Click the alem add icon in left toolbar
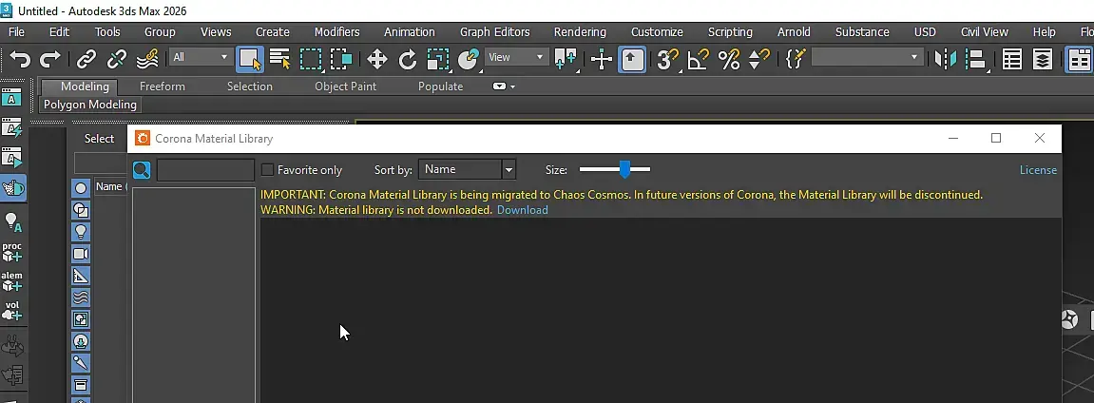 11,281
